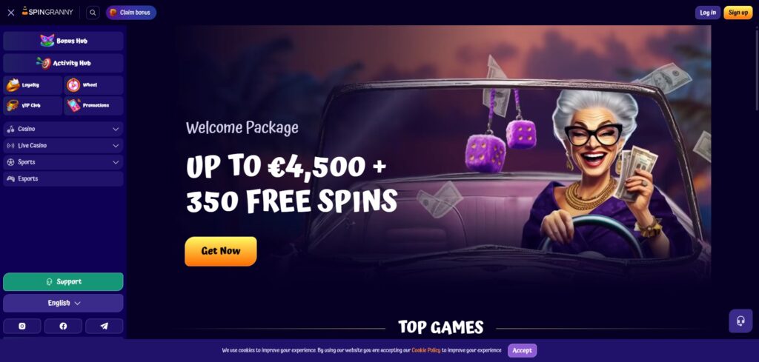
Task: Open the VIP Club tile
Action: click(x=33, y=105)
